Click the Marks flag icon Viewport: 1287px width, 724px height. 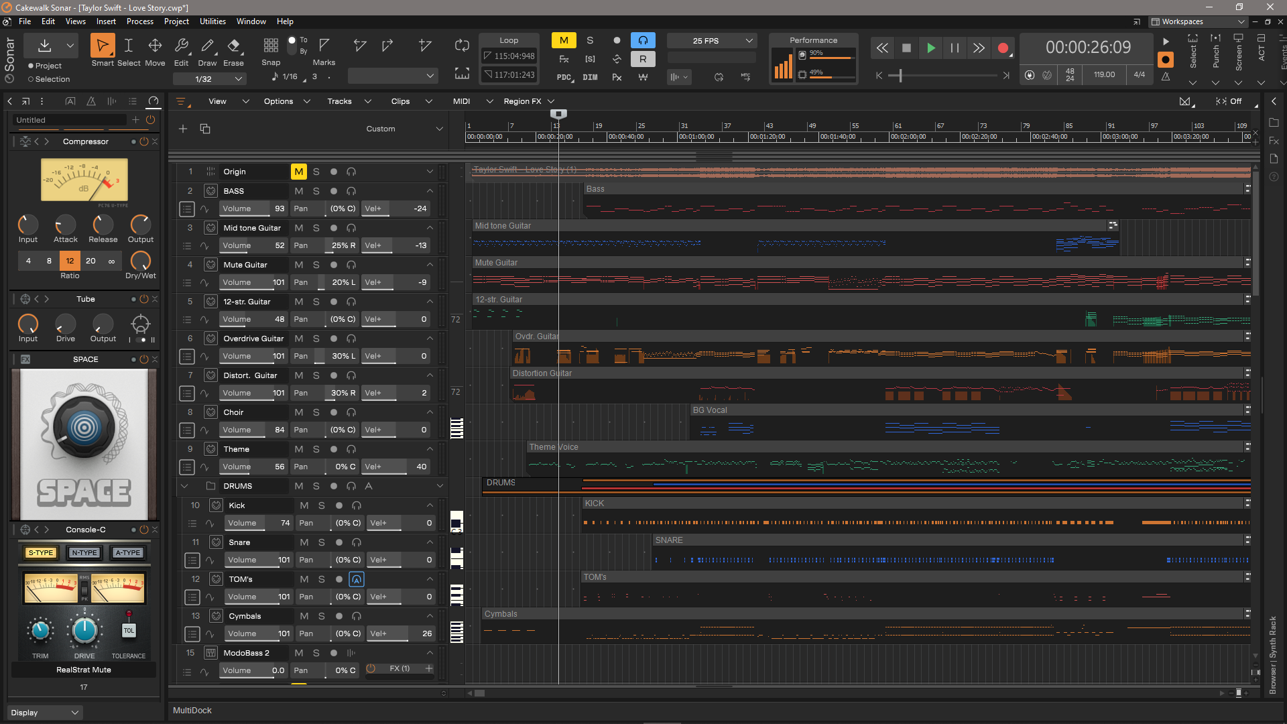[x=324, y=45]
